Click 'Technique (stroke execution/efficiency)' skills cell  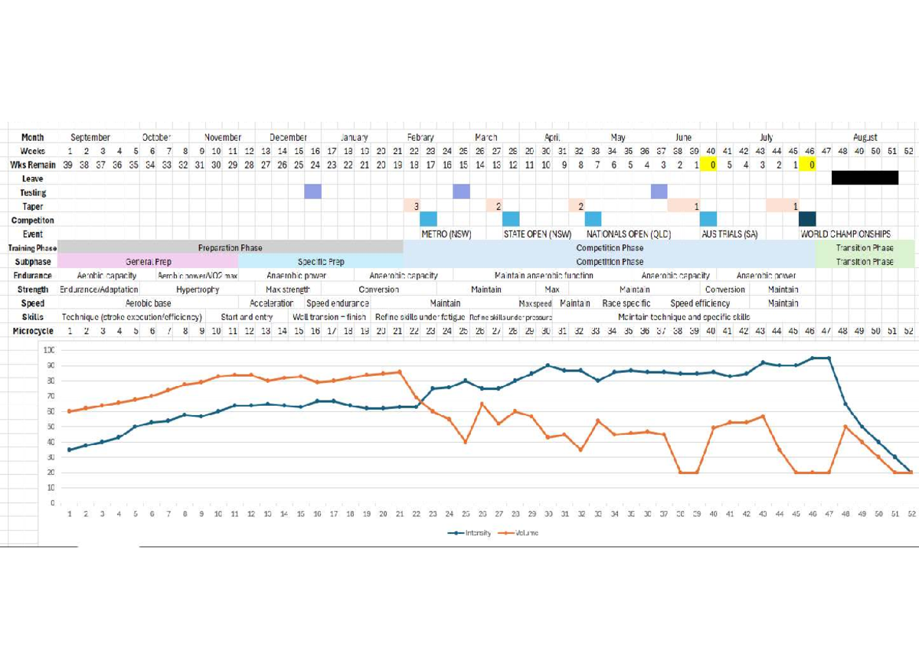click(132, 316)
